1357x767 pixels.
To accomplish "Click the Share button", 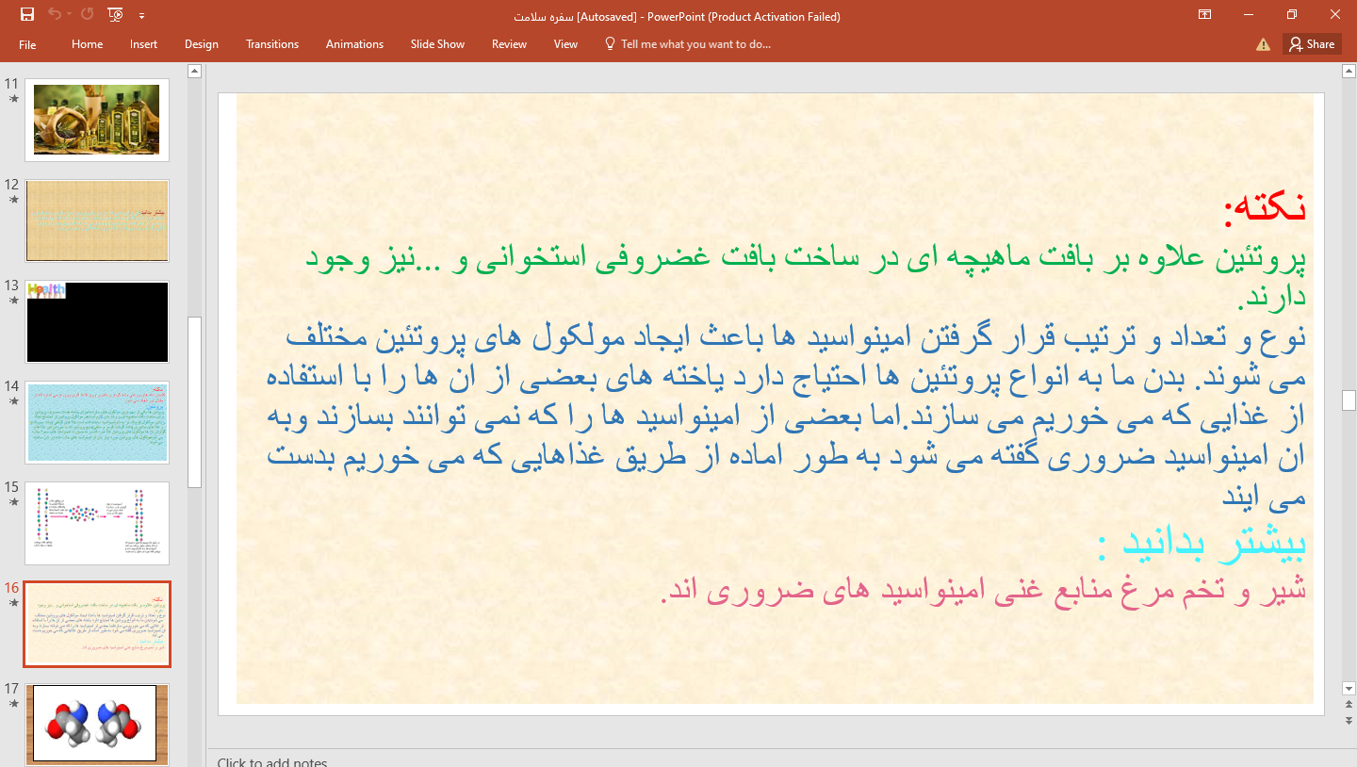I will pyautogui.click(x=1312, y=44).
